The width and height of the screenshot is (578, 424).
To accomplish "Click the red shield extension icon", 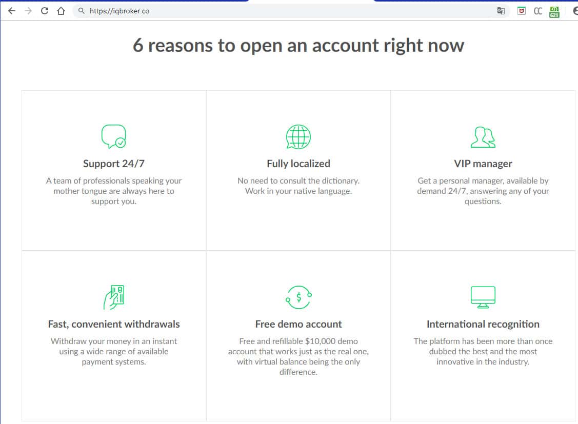I will point(521,11).
